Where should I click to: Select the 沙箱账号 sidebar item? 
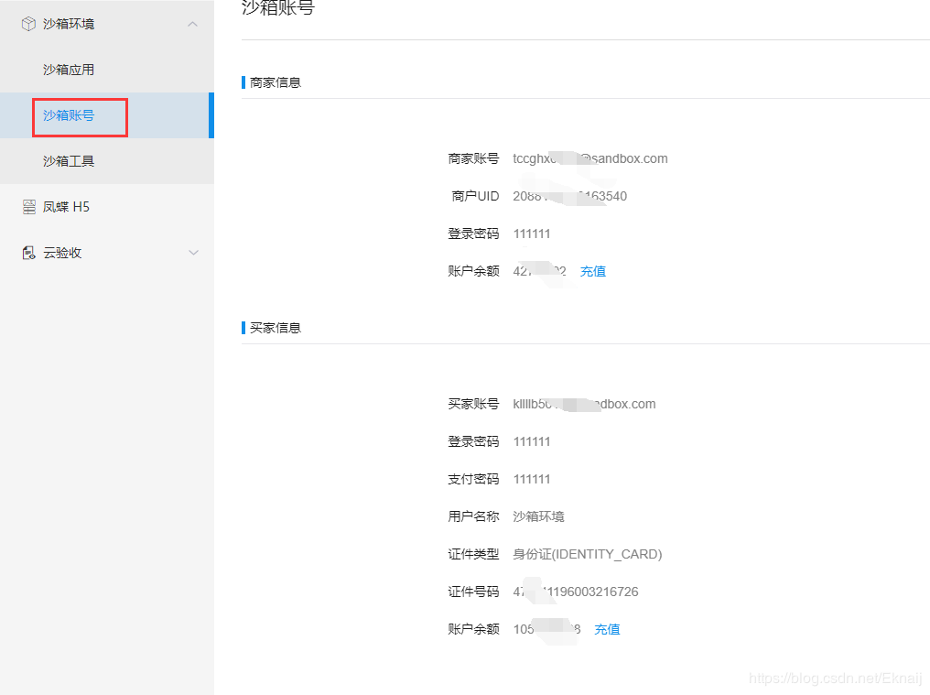click(69, 116)
